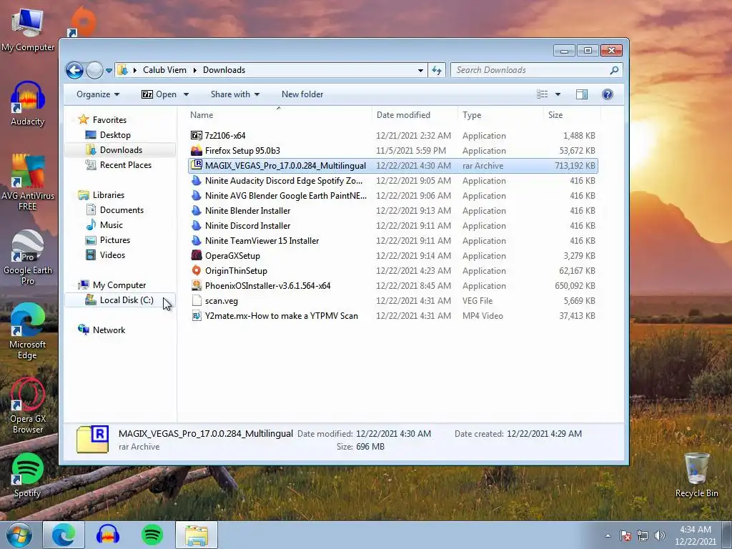This screenshot has height=549, width=732.
Task: Click the Downloads breadcrumb segment
Action: 224,70
